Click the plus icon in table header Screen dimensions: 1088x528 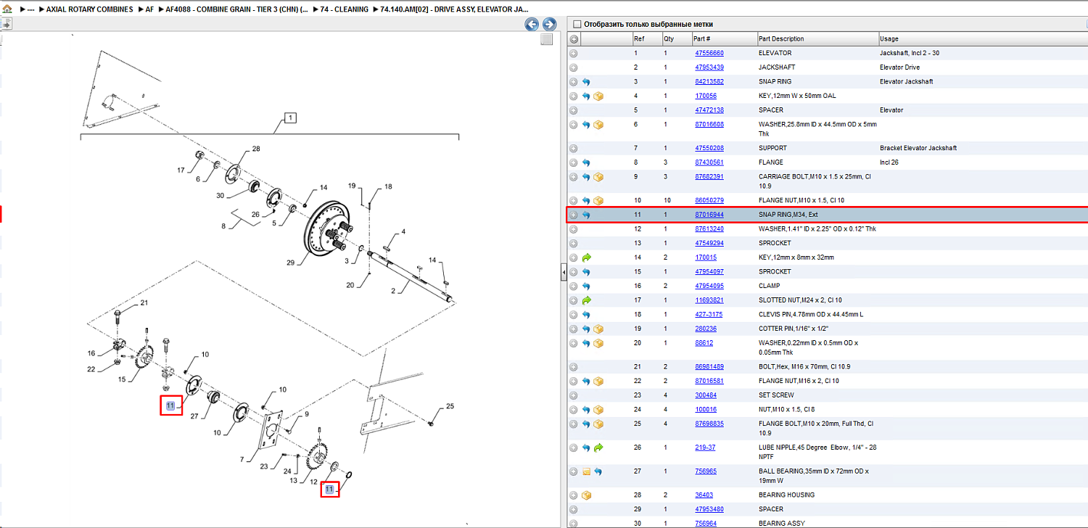click(x=574, y=39)
